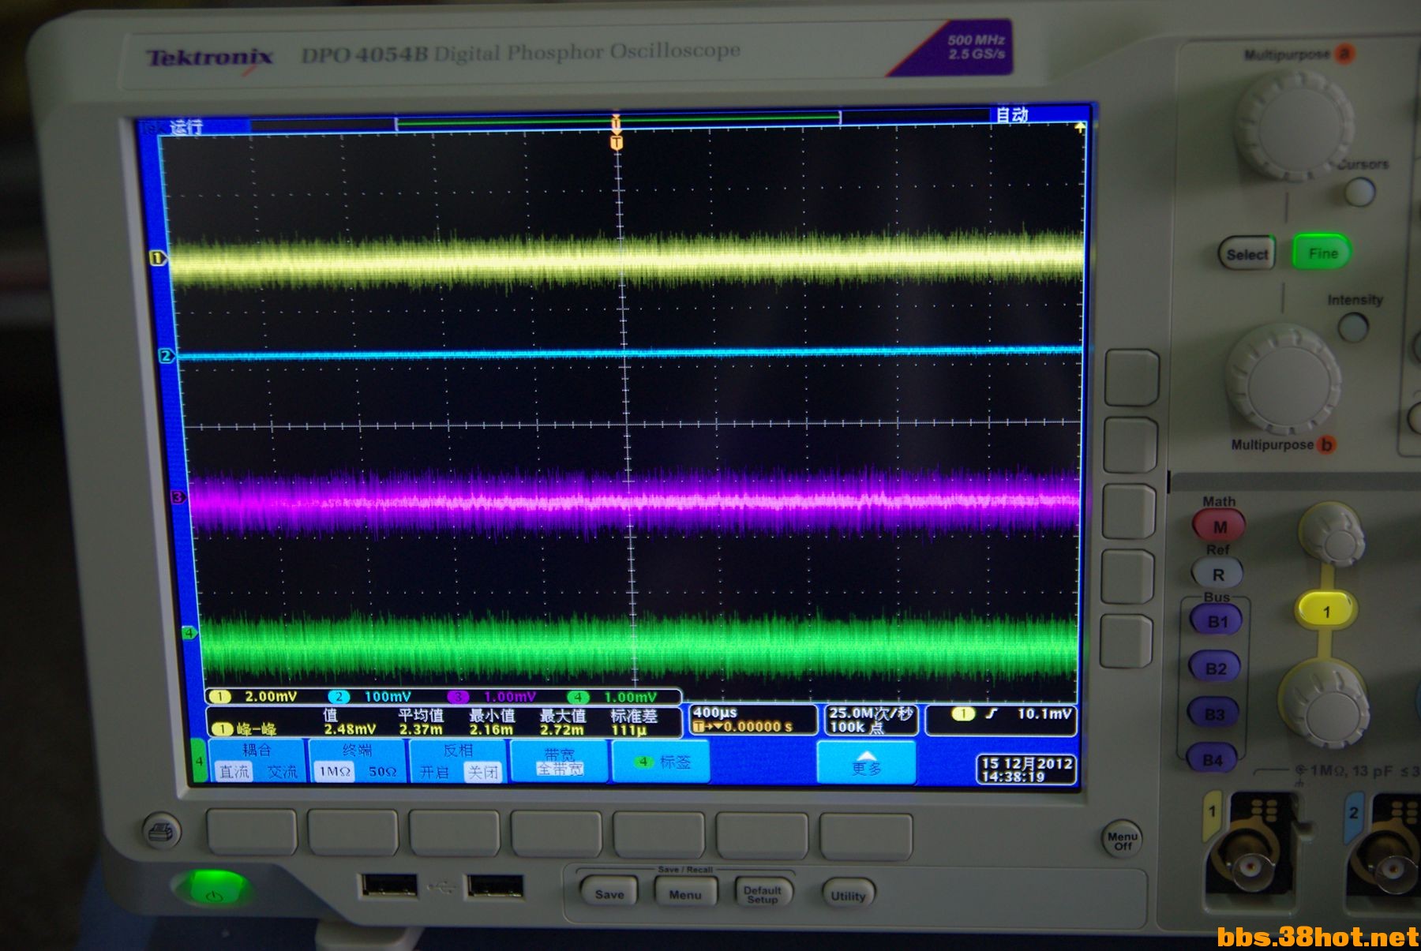Screen dimensions: 1421x951
Task: Turn invert off with 关闭
Action: [482, 772]
